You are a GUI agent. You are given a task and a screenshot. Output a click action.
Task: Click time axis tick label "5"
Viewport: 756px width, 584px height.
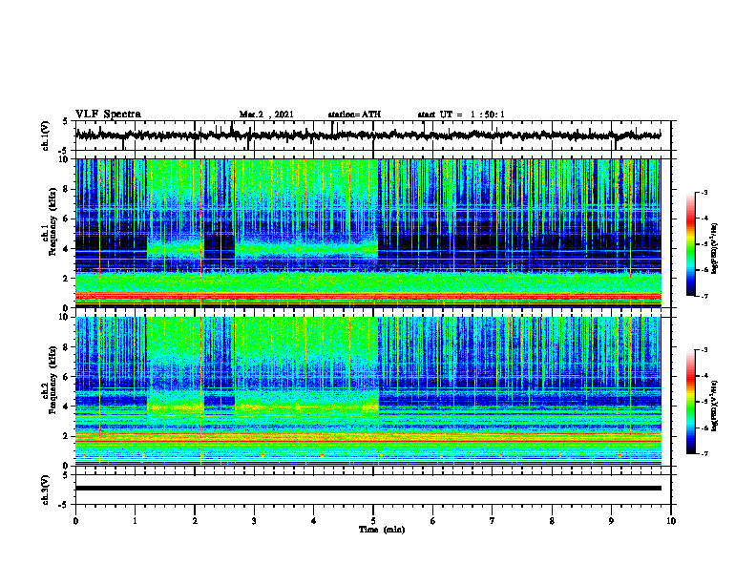[373, 521]
